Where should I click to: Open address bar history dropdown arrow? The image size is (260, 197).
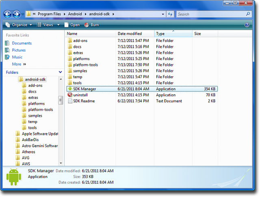pos(163,14)
